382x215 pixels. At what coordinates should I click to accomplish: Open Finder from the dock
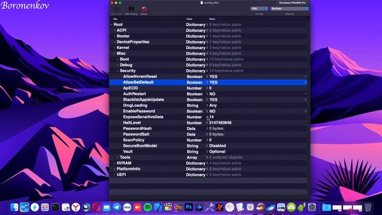(x=14, y=207)
